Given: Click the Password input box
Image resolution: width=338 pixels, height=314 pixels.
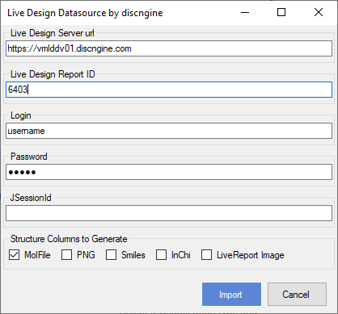Looking at the screenshot, I should point(169,172).
